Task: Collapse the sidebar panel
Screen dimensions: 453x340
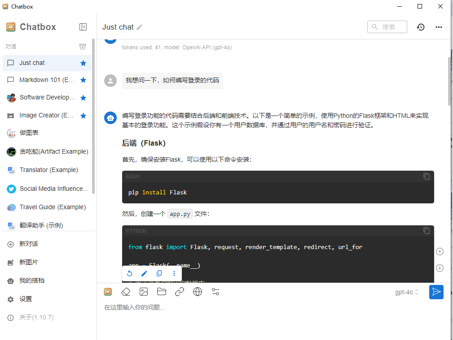Action: tap(83, 27)
